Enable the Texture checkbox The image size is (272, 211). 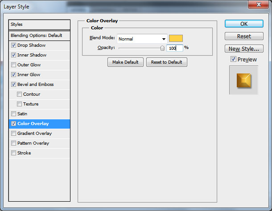click(x=19, y=104)
